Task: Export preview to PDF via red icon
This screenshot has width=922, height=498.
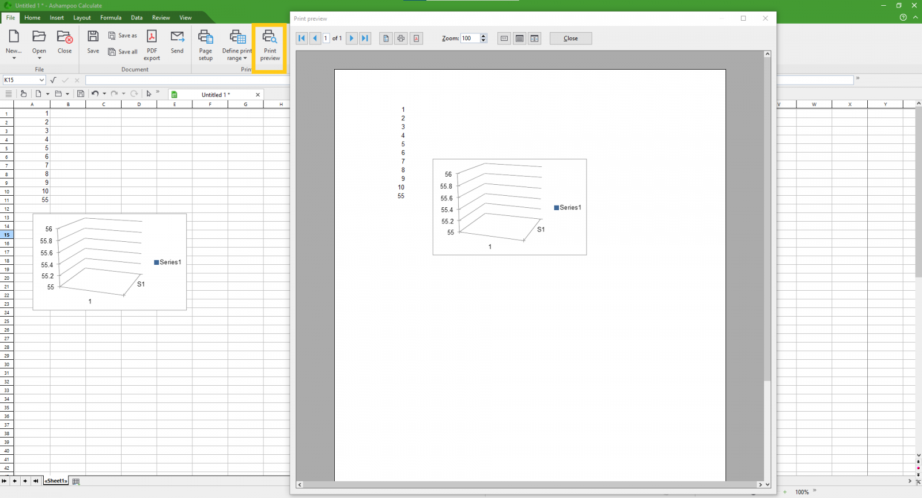Action: point(416,39)
